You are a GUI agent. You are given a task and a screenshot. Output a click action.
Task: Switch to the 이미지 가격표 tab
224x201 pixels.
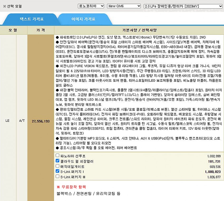[x=83, y=19]
